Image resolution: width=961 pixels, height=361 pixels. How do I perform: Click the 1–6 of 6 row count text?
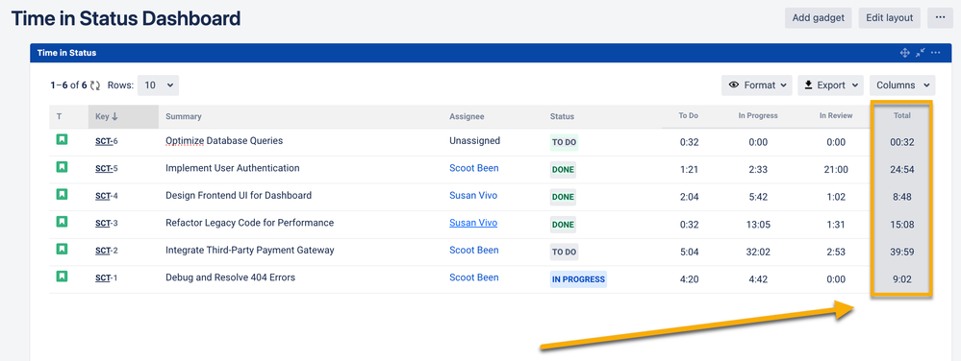(68, 85)
